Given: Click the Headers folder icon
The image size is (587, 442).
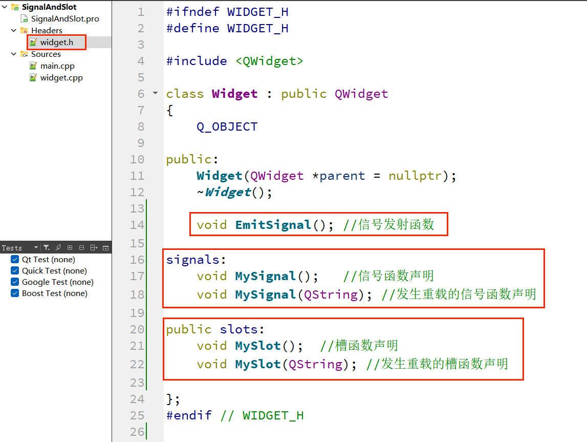Looking at the screenshot, I should tap(25, 30).
